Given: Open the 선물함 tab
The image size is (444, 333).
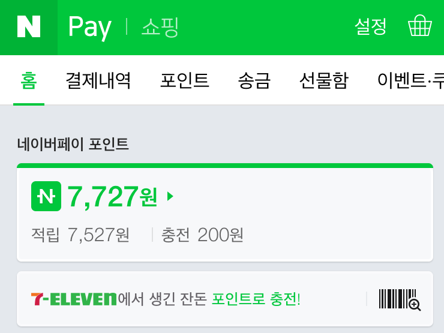Looking at the screenshot, I should (324, 80).
